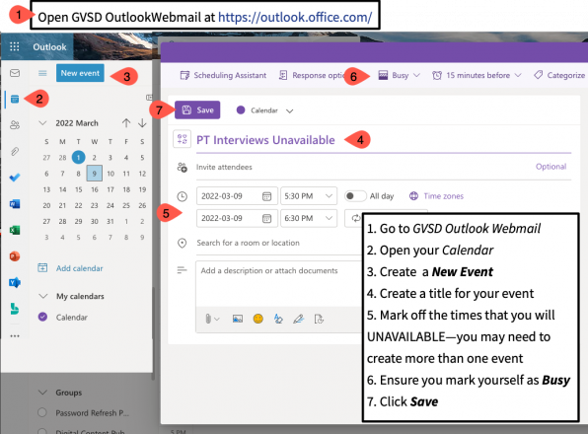Insert picture inline icon
The image size is (588, 434).
(x=238, y=319)
